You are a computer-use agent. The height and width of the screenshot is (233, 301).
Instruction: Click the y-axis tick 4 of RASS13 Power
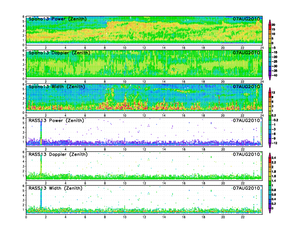click(24, 128)
